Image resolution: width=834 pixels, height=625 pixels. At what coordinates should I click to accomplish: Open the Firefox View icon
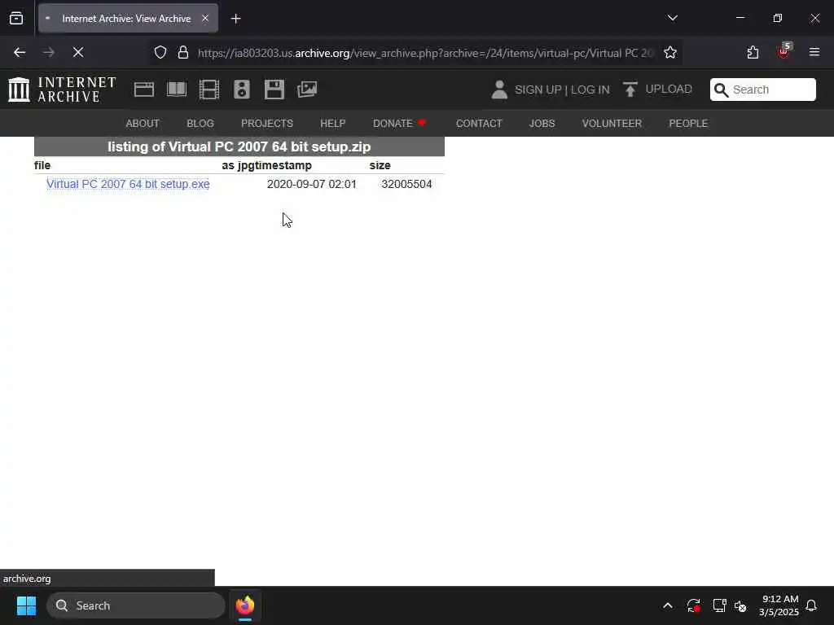click(16, 19)
